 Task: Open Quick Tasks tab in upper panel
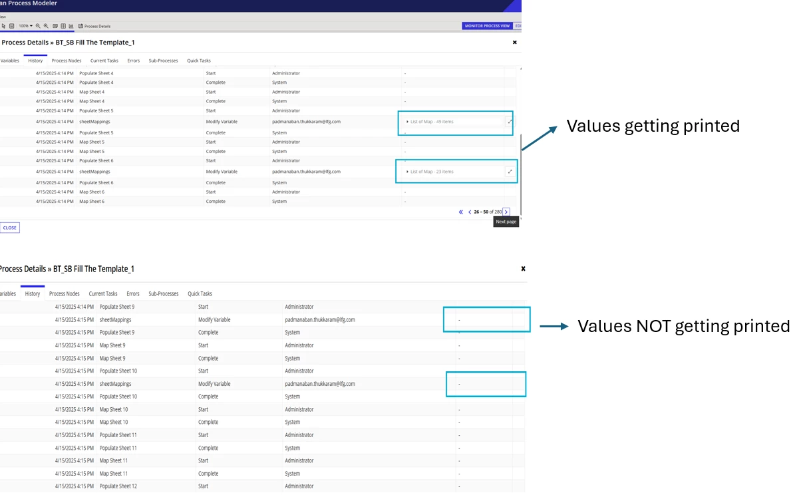[199, 61]
